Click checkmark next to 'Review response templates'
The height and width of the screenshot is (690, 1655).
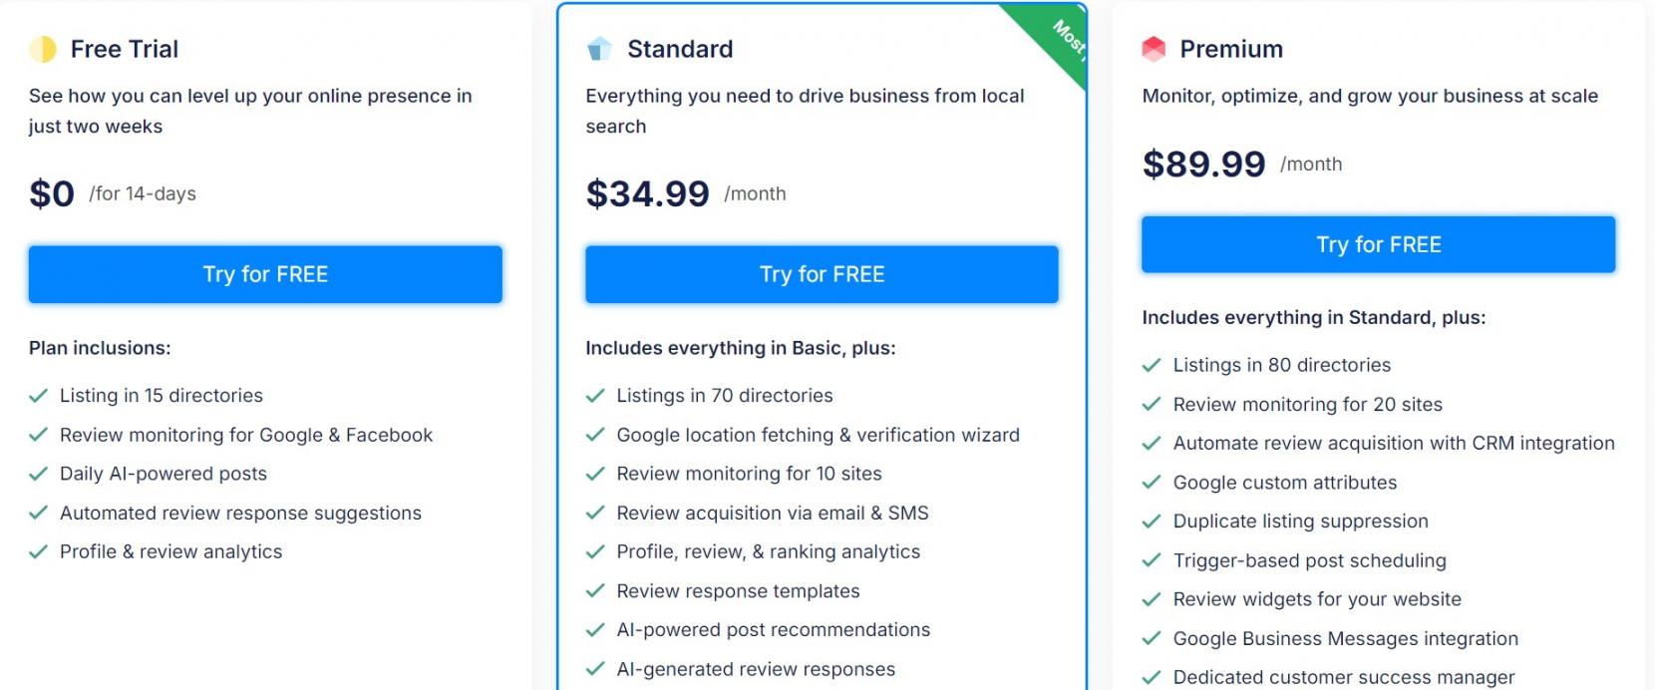click(595, 591)
